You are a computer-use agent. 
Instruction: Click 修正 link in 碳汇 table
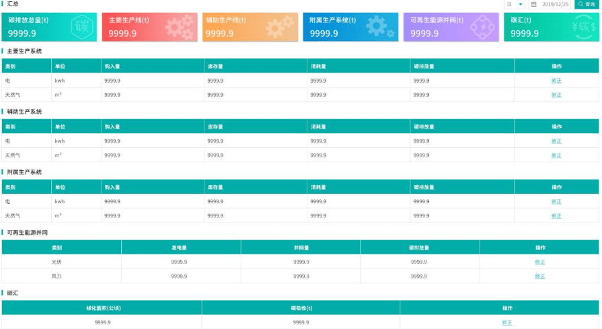(x=506, y=322)
